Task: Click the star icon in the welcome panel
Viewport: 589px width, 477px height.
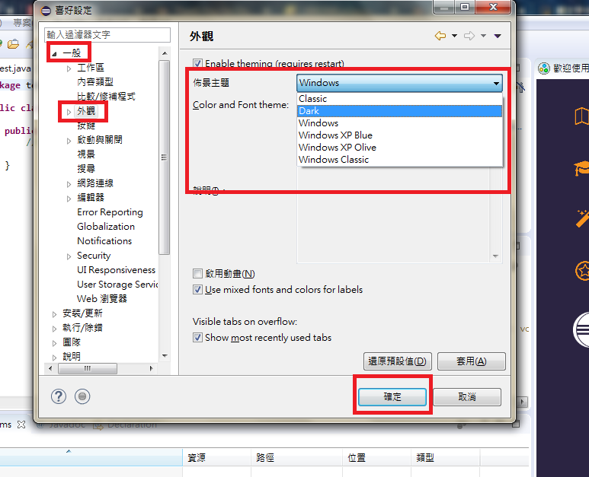Action: pyautogui.click(x=582, y=270)
